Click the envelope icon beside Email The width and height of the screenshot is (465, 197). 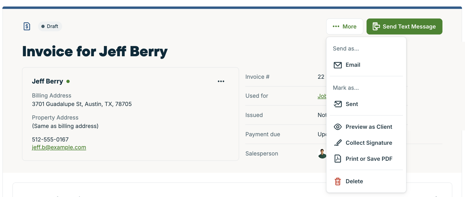click(337, 65)
